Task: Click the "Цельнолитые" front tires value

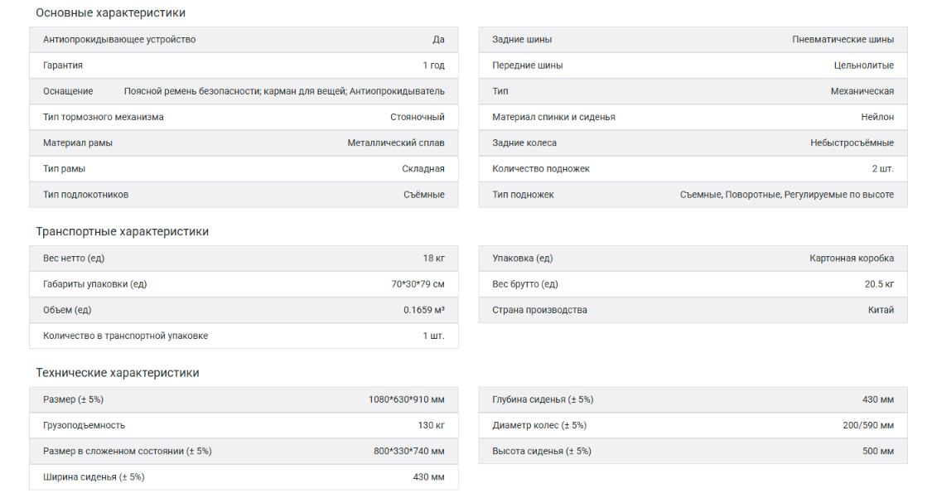Action: point(864,65)
